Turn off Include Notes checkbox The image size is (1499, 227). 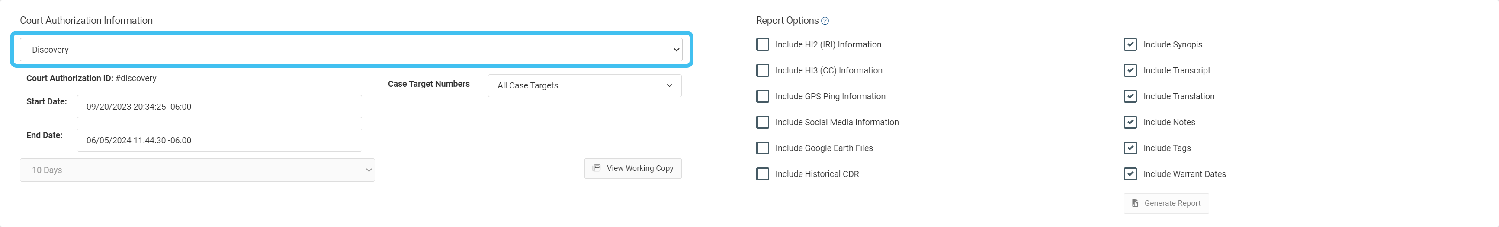(x=1130, y=122)
